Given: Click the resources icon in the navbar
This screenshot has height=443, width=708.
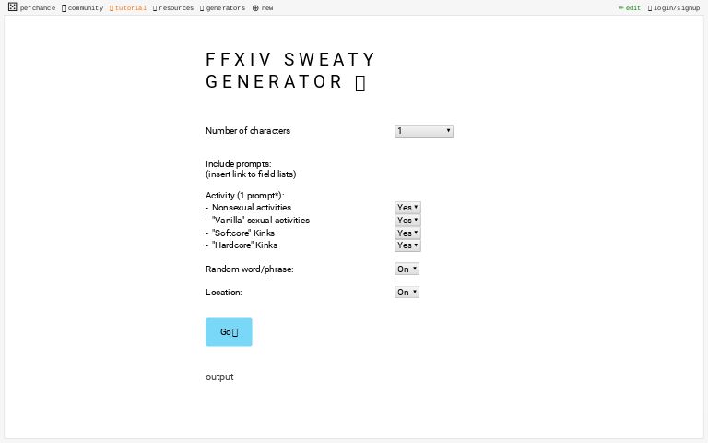Looking at the screenshot, I should coord(155,8).
